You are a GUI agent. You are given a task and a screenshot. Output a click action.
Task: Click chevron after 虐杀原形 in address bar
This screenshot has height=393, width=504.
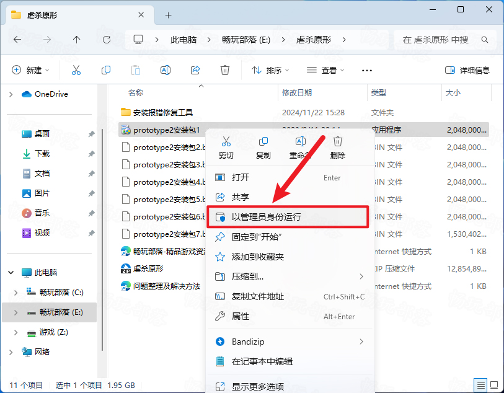tap(344, 40)
